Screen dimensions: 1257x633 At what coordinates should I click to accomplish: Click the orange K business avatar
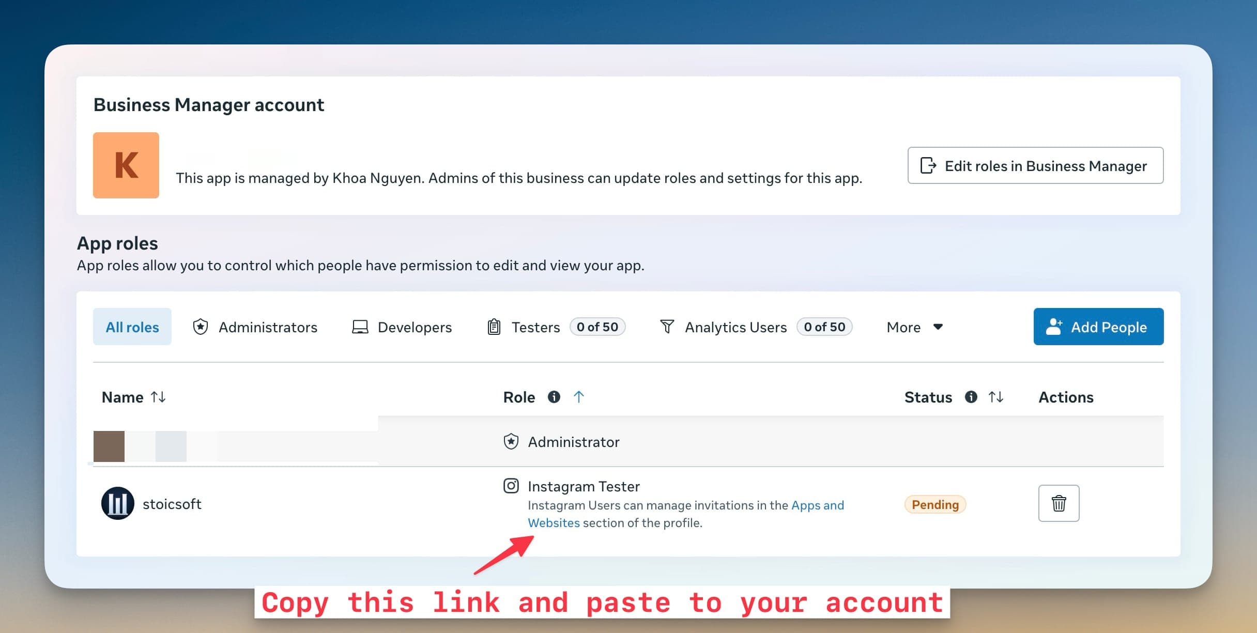coord(126,165)
